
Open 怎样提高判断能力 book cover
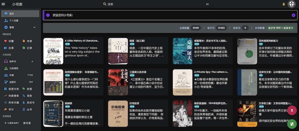[x=247, y=51]
